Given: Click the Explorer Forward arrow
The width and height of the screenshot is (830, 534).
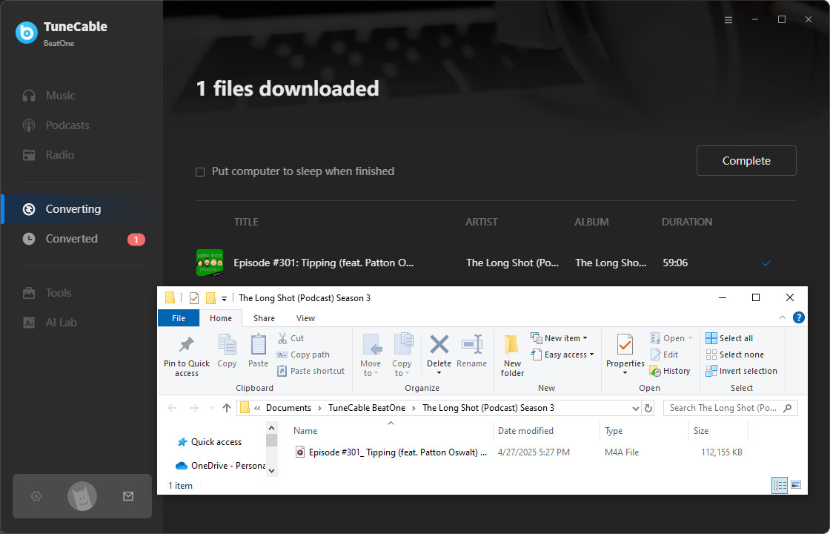Looking at the screenshot, I should [193, 408].
